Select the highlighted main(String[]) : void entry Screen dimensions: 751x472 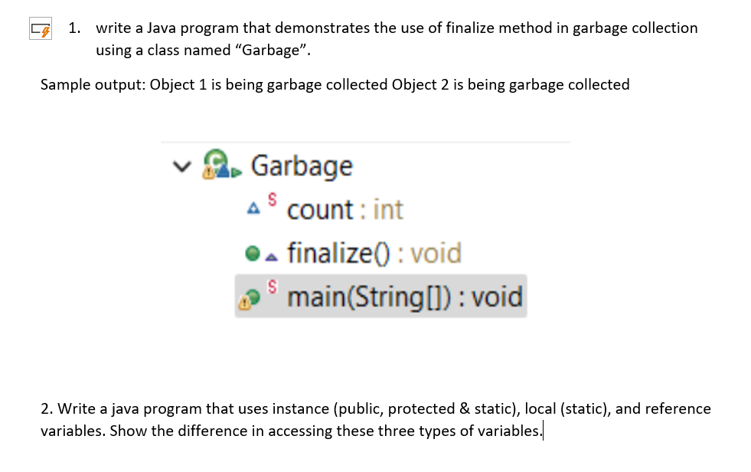[380, 296]
